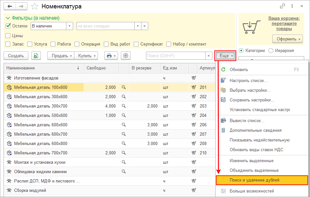Image resolution: width=310 pixels, height=197 pixels.
Task: Toggle the Услуга checkbox
Action: (30, 44)
